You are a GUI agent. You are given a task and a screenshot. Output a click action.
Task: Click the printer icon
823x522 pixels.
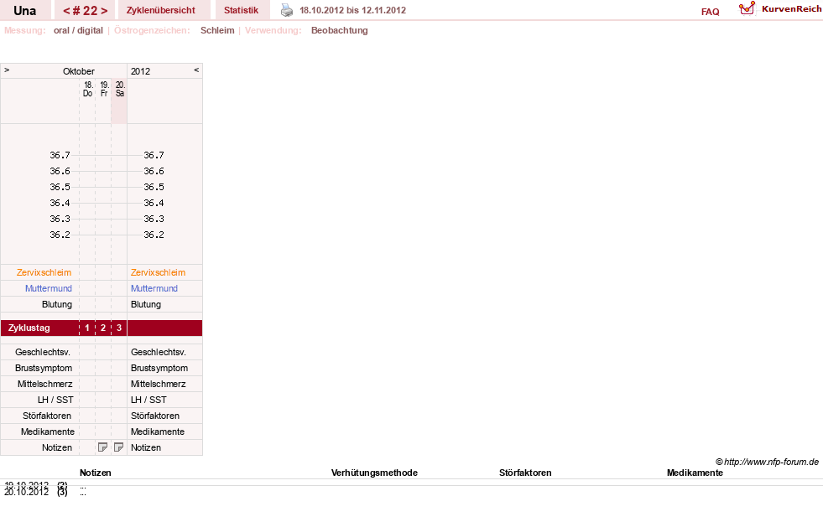[x=287, y=10]
